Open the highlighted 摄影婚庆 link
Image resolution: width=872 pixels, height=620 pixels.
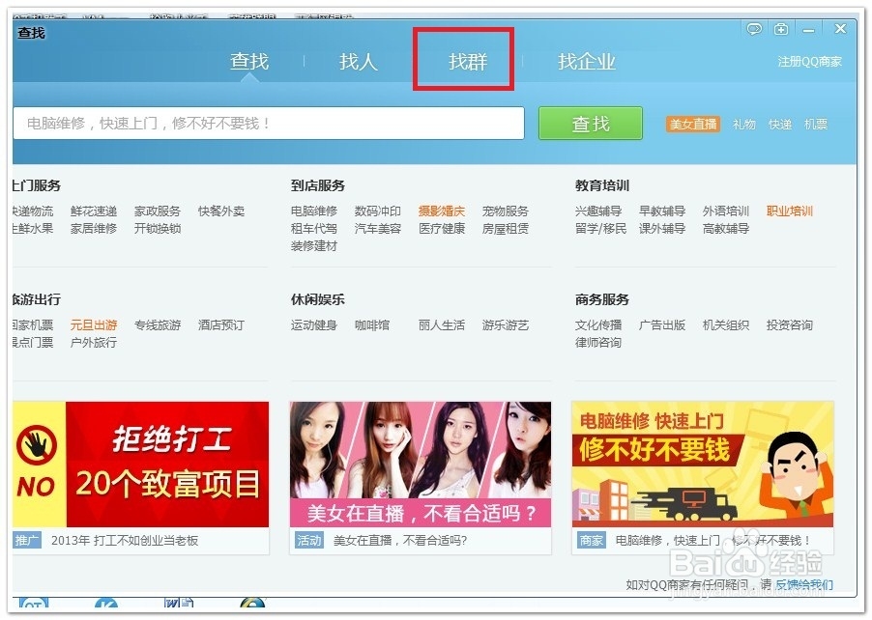[x=442, y=210]
